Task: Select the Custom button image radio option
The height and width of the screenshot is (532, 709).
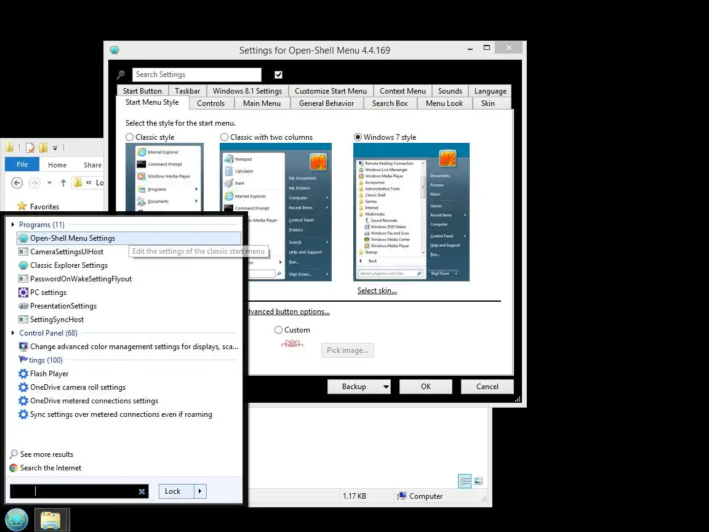Action: [279, 330]
